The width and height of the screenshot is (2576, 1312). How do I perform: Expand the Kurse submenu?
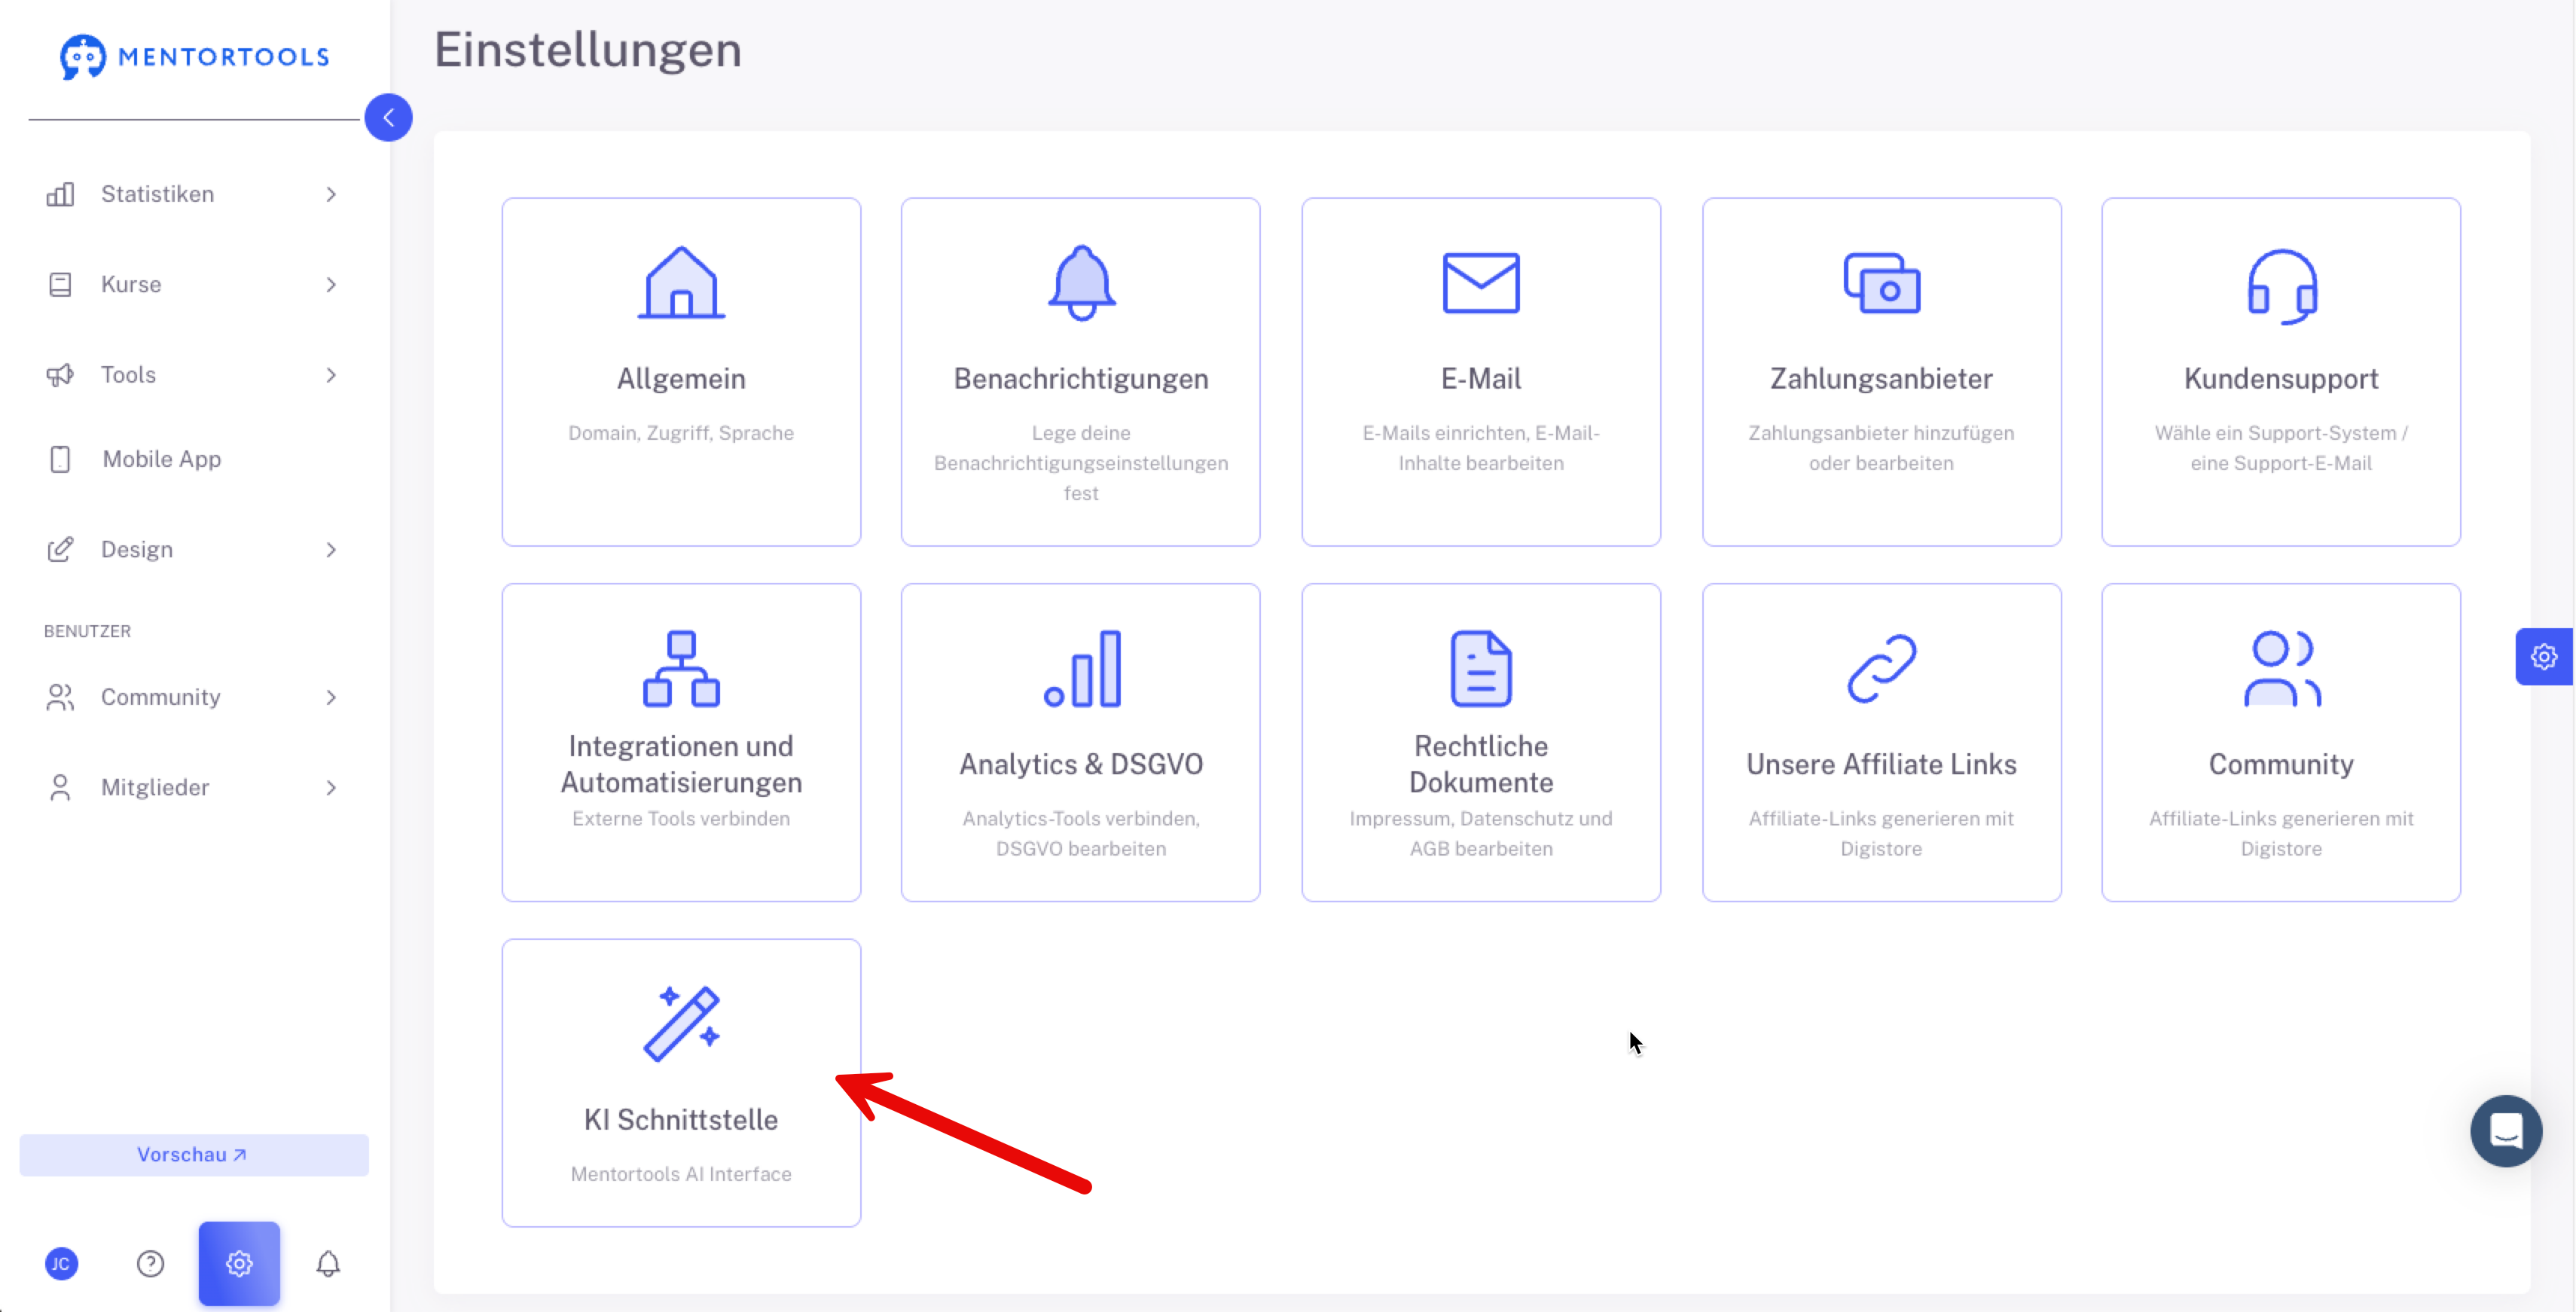tap(331, 284)
